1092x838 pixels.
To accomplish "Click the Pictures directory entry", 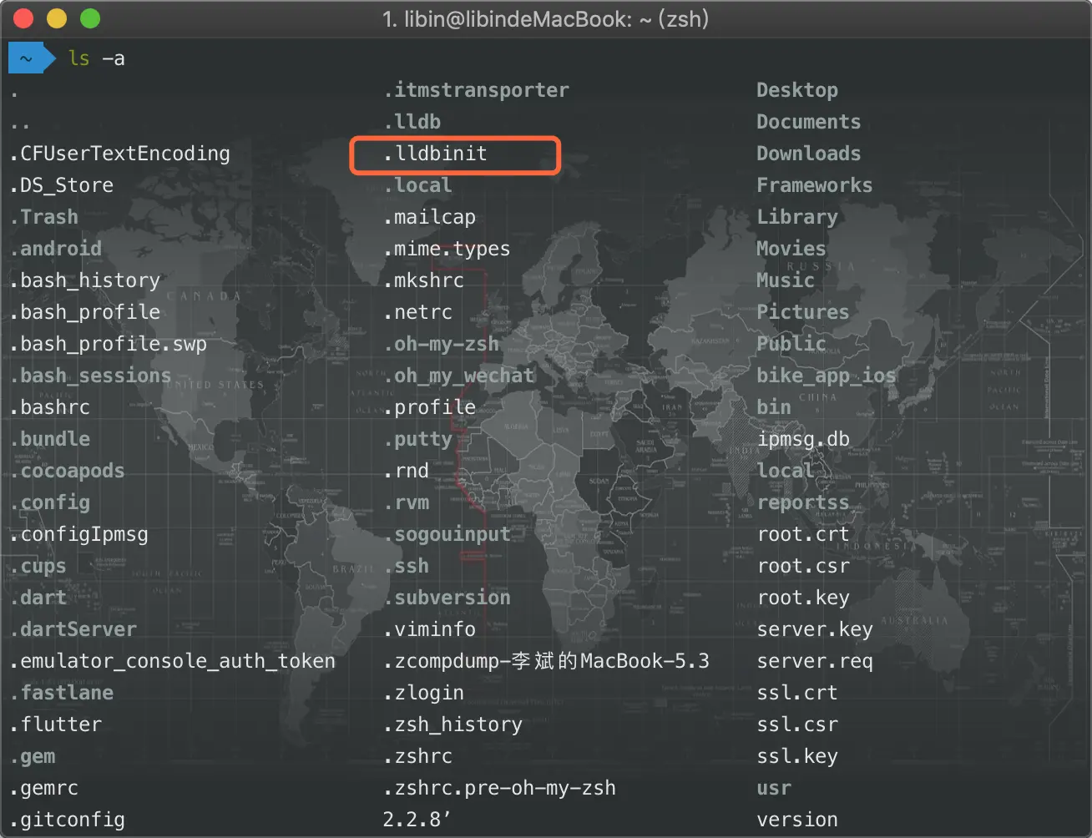I will pyautogui.click(x=803, y=312).
